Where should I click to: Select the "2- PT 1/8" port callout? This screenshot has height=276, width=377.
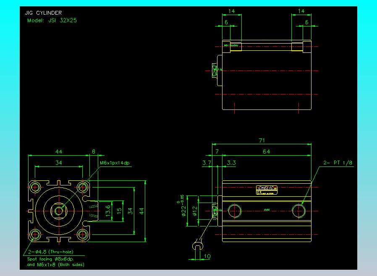[338, 163]
